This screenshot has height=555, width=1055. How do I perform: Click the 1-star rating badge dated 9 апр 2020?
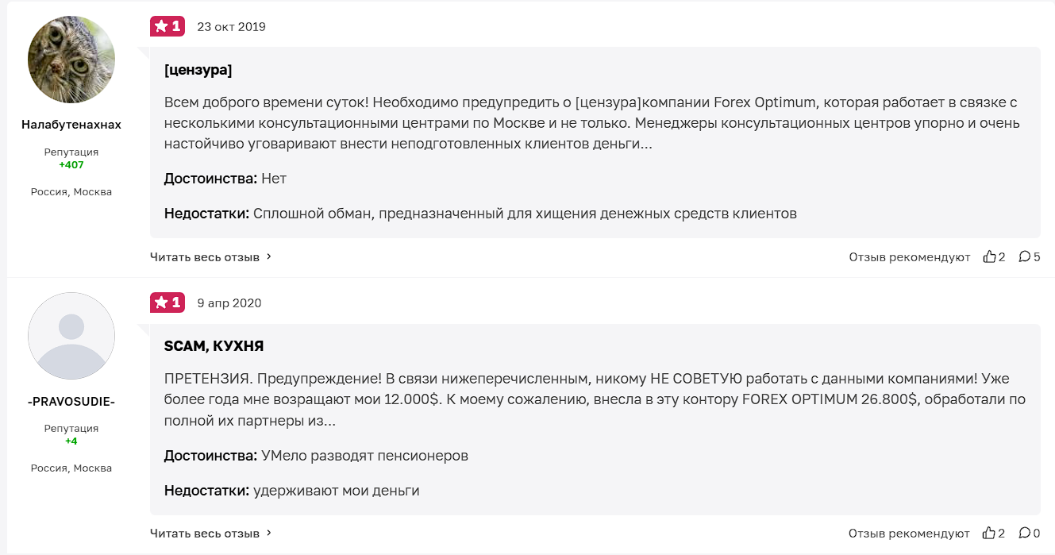167,303
